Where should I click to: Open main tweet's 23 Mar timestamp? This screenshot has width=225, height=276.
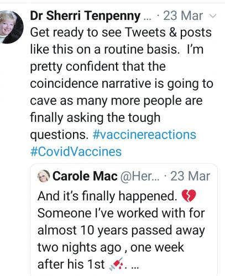click(x=183, y=16)
